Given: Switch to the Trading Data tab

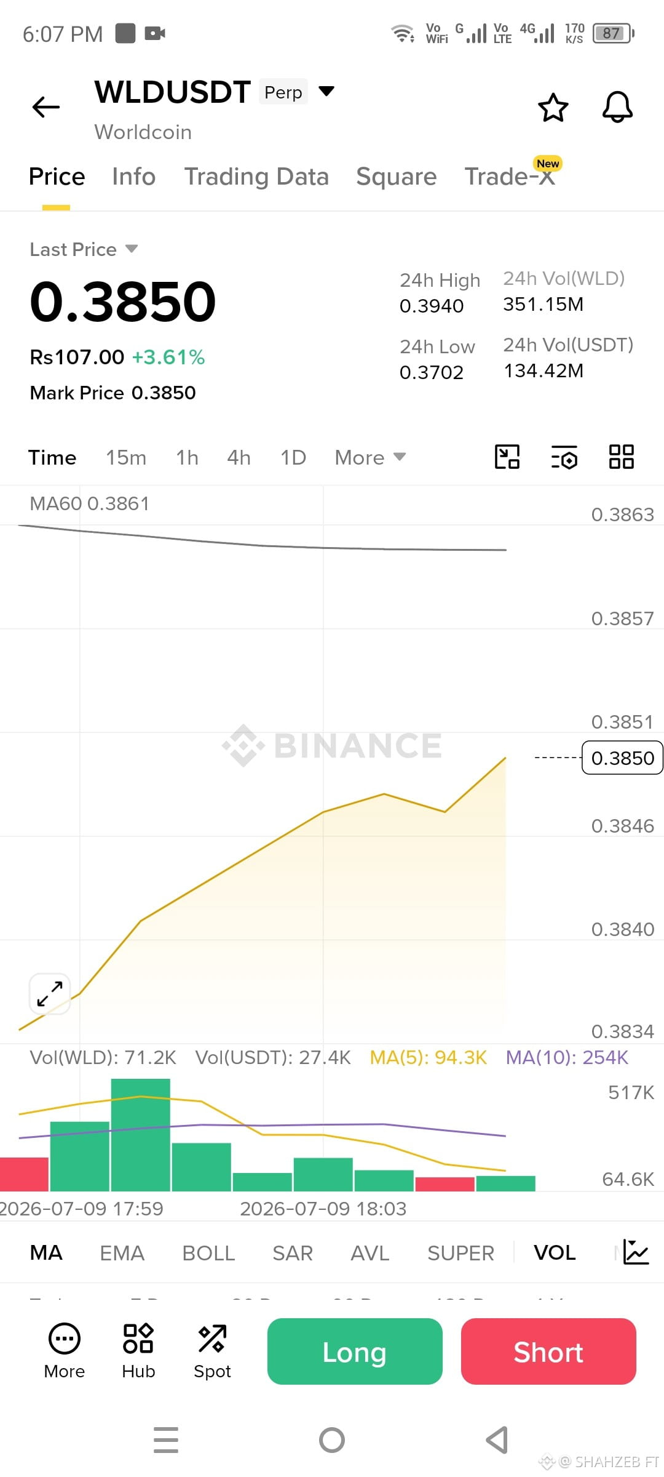Looking at the screenshot, I should tap(256, 177).
